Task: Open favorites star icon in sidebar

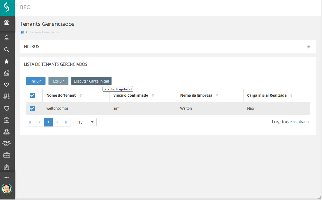Action: 7,61
